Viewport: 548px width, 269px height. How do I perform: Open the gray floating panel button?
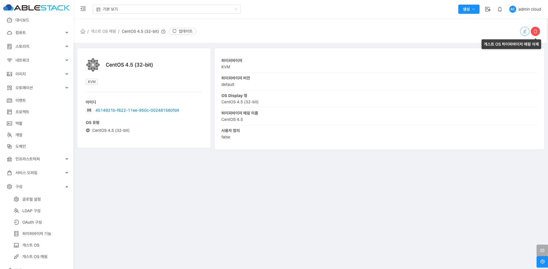click(542, 250)
